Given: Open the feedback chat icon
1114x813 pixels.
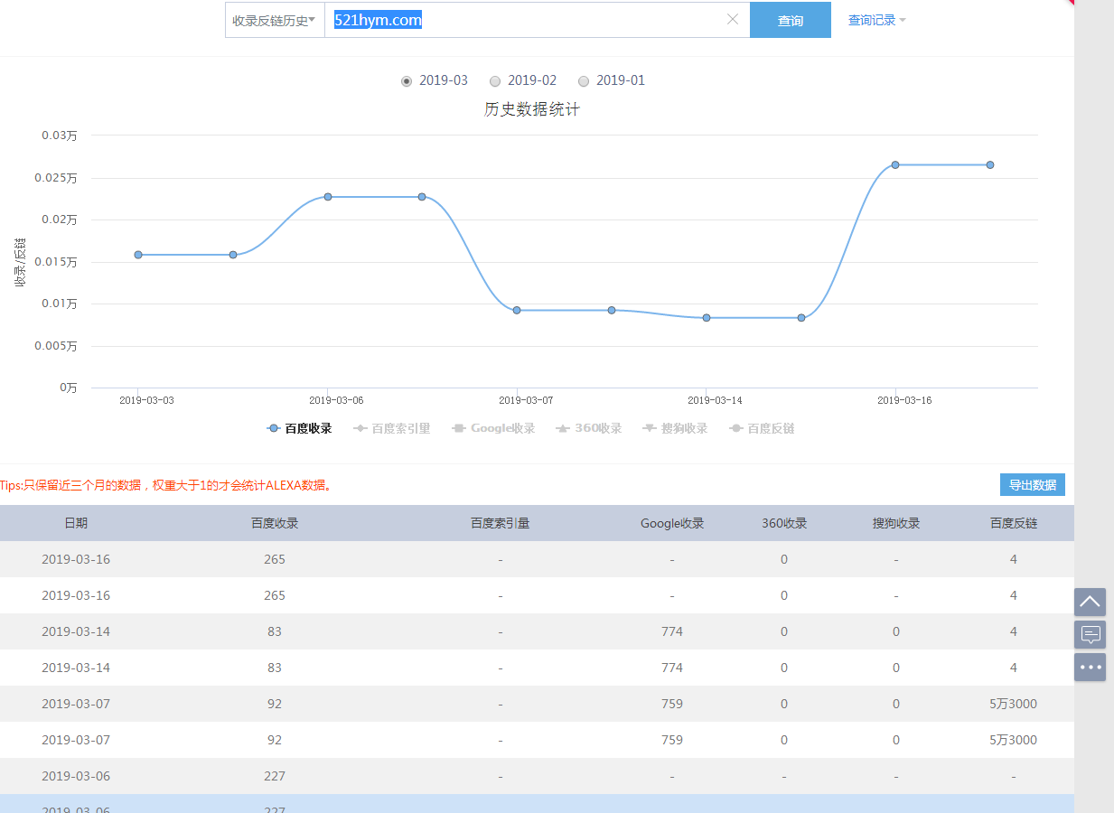Looking at the screenshot, I should pyautogui.click(x=1090, y=634).
